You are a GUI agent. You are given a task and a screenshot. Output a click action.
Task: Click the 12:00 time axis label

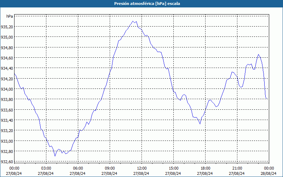142,169
